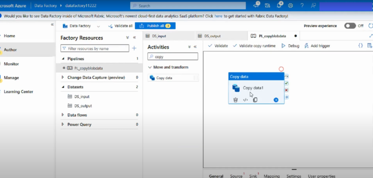Delete the Copy data1 activity via trash icon
This screenshot has width=373, height=178.
(x=235, y=100)
